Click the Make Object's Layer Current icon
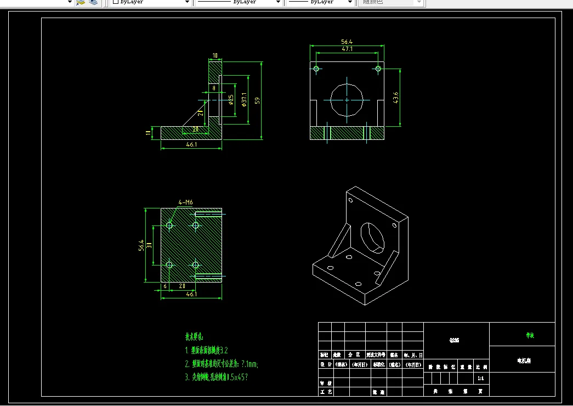 click(x=81, y=2)
